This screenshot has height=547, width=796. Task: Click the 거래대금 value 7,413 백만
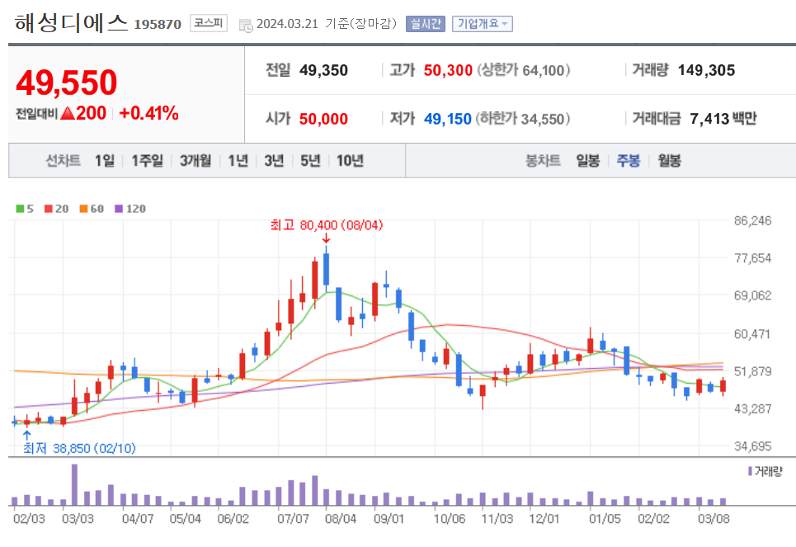[723, 119]
